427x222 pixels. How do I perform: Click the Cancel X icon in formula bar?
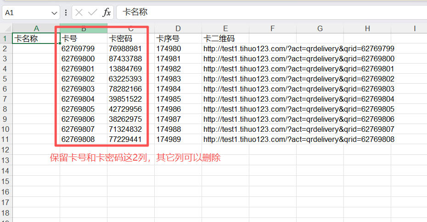(x=79, y=12)
